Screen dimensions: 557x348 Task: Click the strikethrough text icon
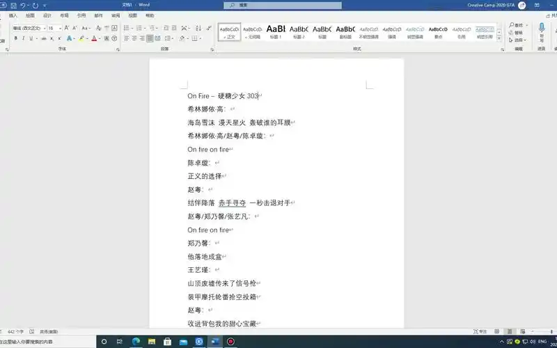click(x=43, y=38)
